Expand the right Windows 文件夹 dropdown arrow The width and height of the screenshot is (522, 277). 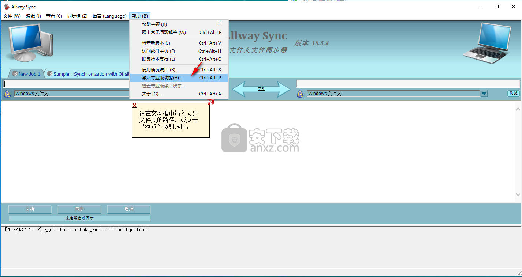484,94
